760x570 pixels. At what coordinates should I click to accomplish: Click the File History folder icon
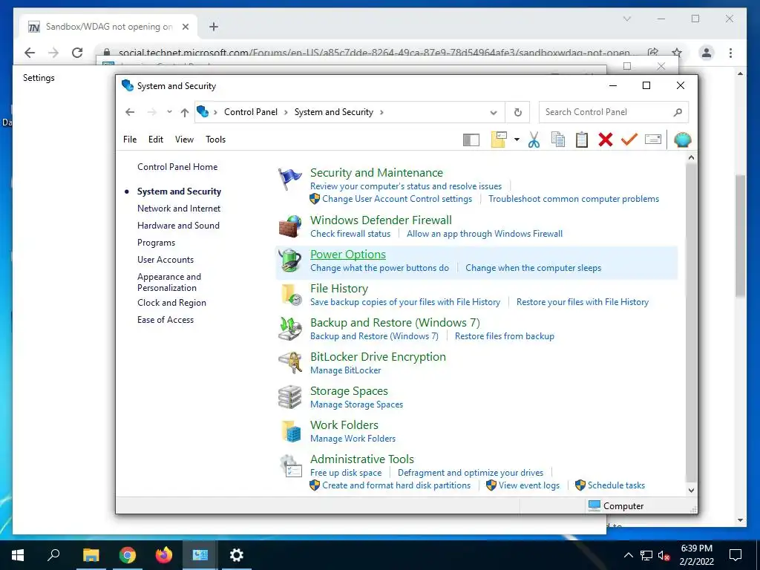click(x=291, y=295)
